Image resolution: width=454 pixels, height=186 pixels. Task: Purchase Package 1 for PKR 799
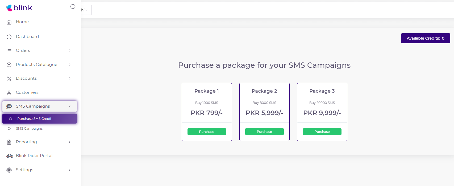tap(207, 132)
